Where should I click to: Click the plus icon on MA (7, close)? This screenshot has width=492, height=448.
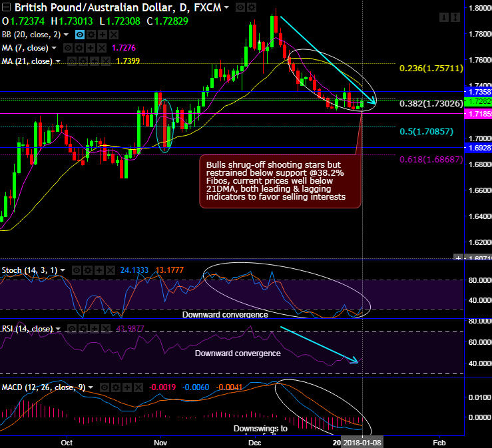91,48
